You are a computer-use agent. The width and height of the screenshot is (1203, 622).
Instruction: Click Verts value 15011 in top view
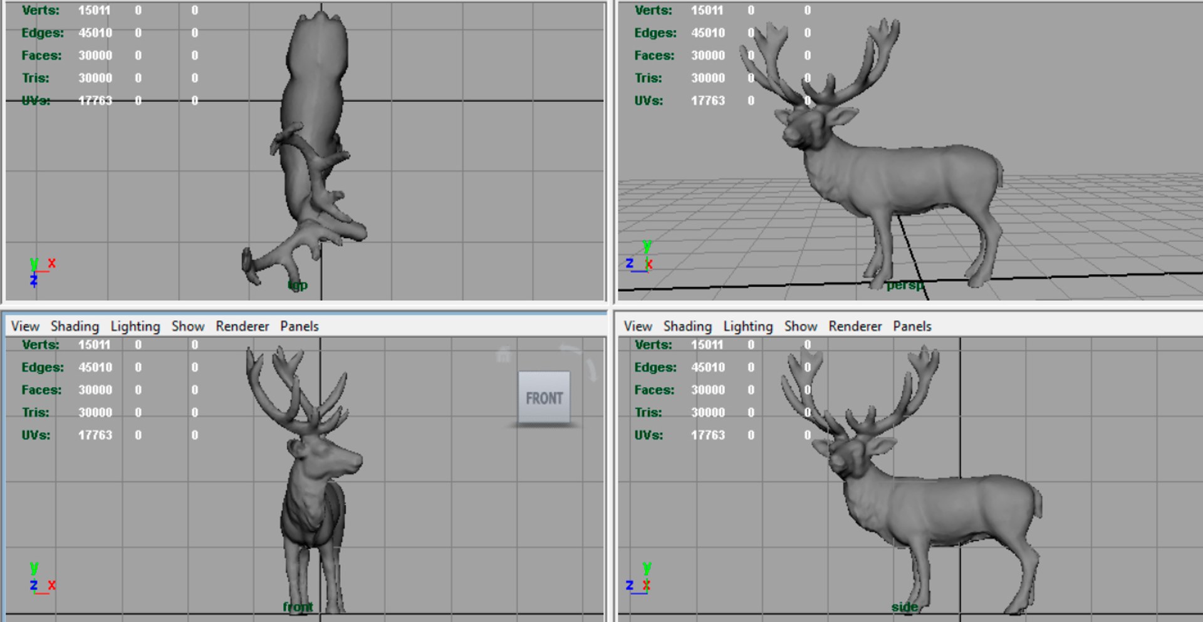point(94,11)
